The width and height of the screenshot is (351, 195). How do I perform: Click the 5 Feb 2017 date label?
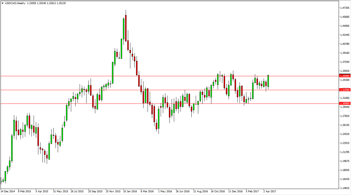pyautogui.click(x=252, y=191)
